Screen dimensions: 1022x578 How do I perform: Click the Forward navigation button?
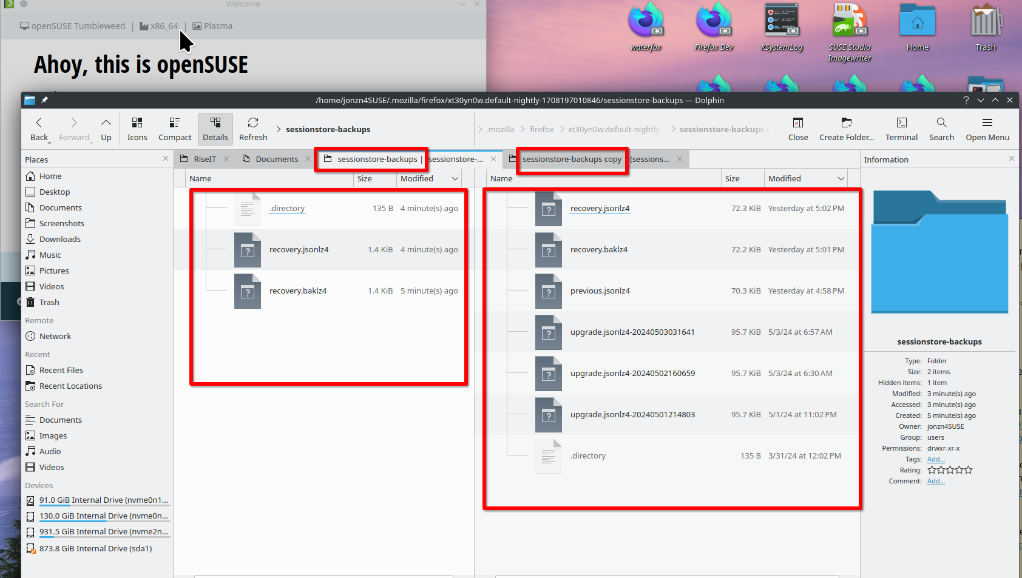(75, 129)
